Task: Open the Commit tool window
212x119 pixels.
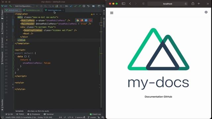Action: click(2, 43)
